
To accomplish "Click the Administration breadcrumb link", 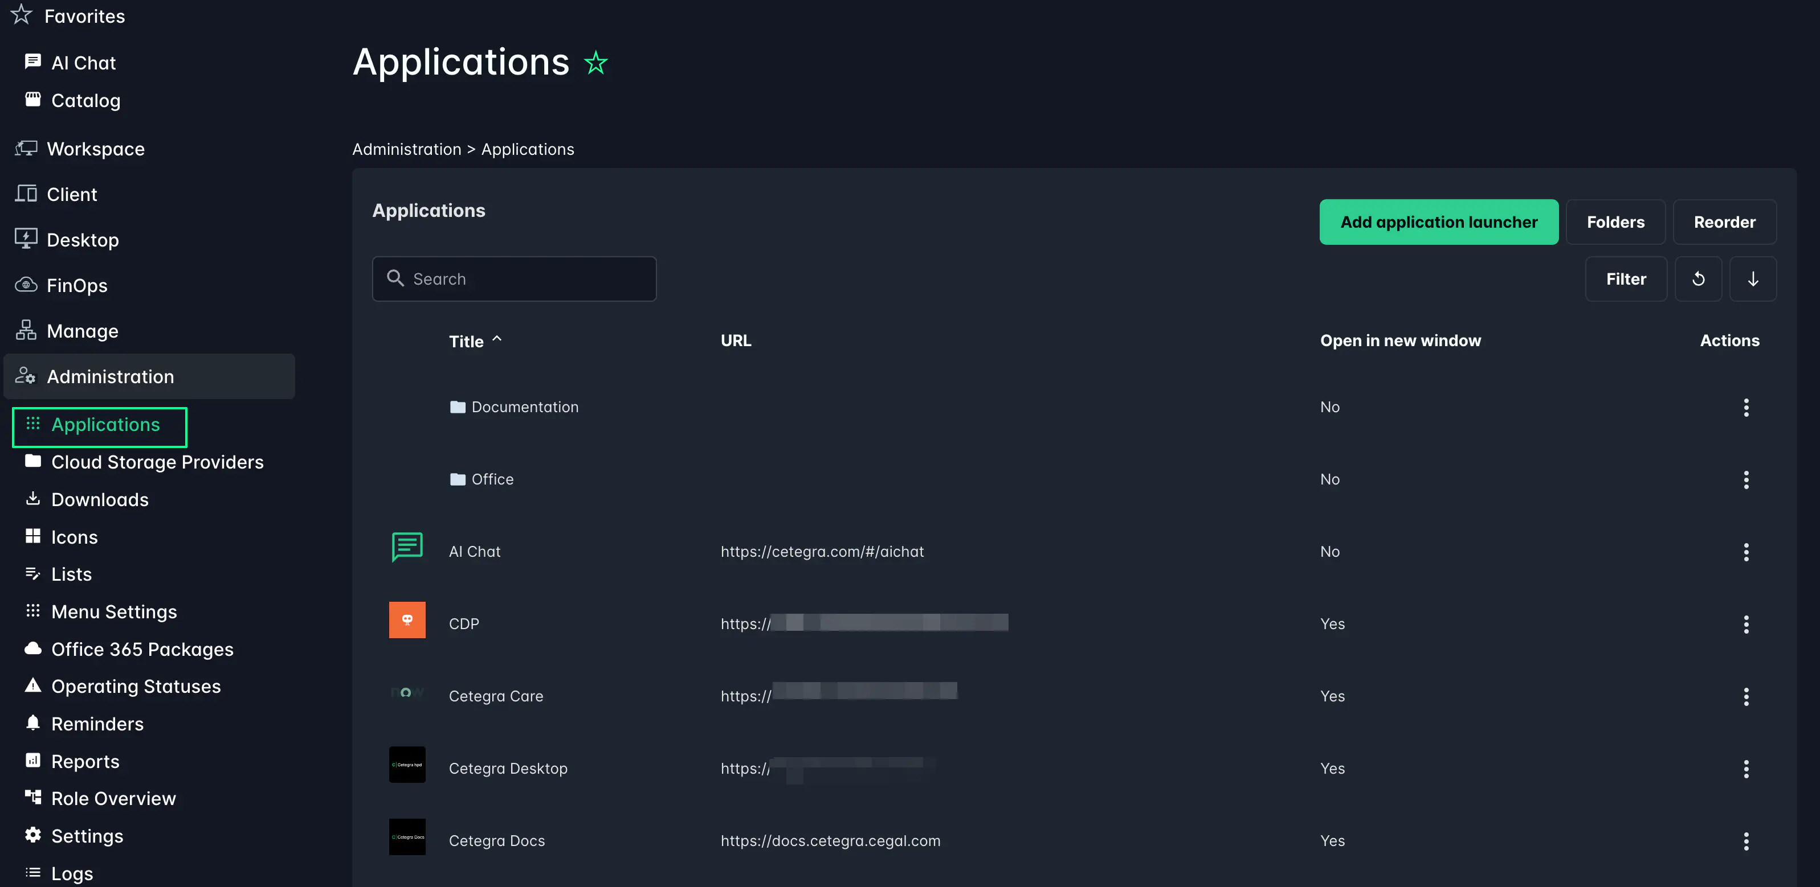I will click(x=406, y=150).
